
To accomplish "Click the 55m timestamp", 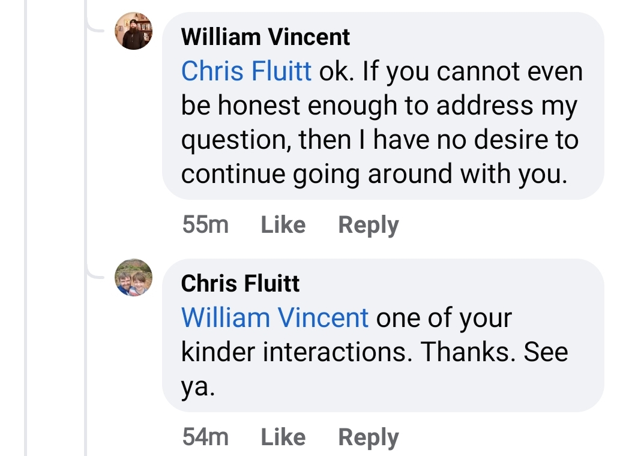I will coord(205,225).
